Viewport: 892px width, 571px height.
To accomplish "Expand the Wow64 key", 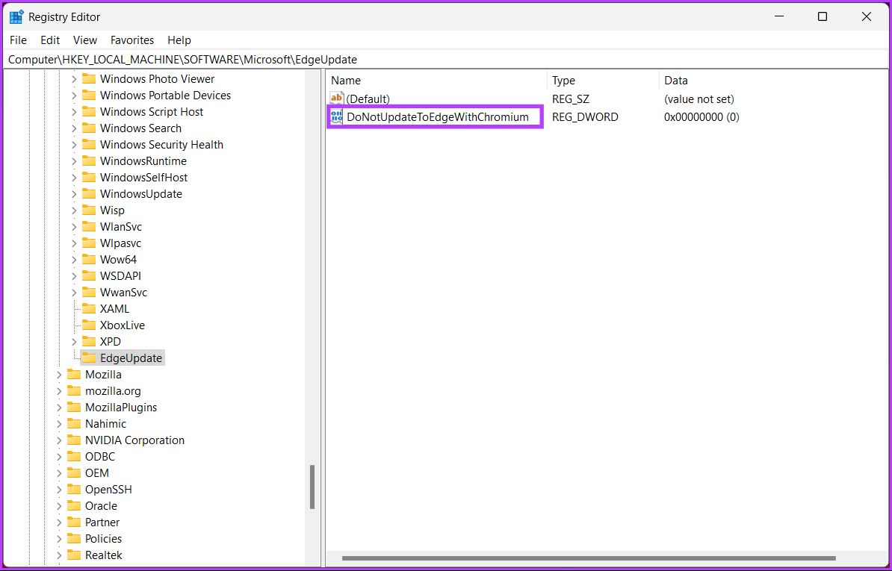I will pos(74,260).
